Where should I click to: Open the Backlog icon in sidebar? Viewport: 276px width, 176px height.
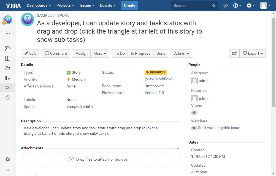point(8,49)
